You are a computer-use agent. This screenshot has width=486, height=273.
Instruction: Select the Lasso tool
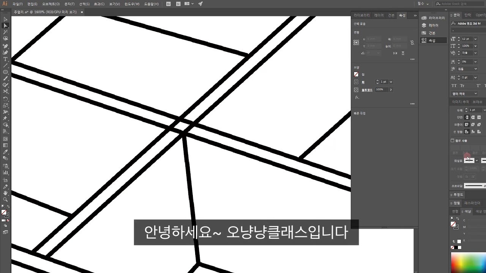[5, 39]
